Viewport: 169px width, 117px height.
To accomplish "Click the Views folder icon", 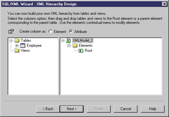I will [x=17, y=51].
